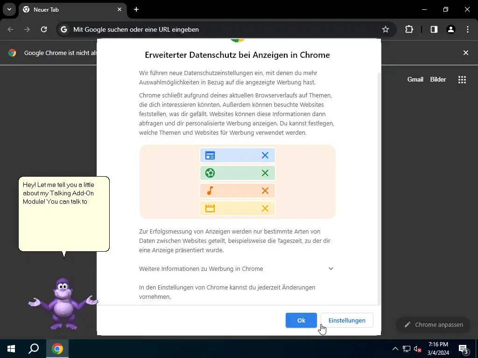
Task: Click the Ok button
Action: 301,320
